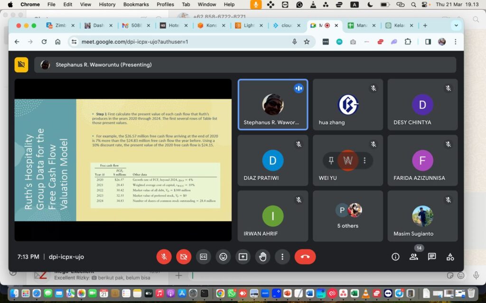Open chat with everyone icon
Image resolution: width=486 pixels, height=303 pixels.
pyautogui.click(x=432, y=257)
